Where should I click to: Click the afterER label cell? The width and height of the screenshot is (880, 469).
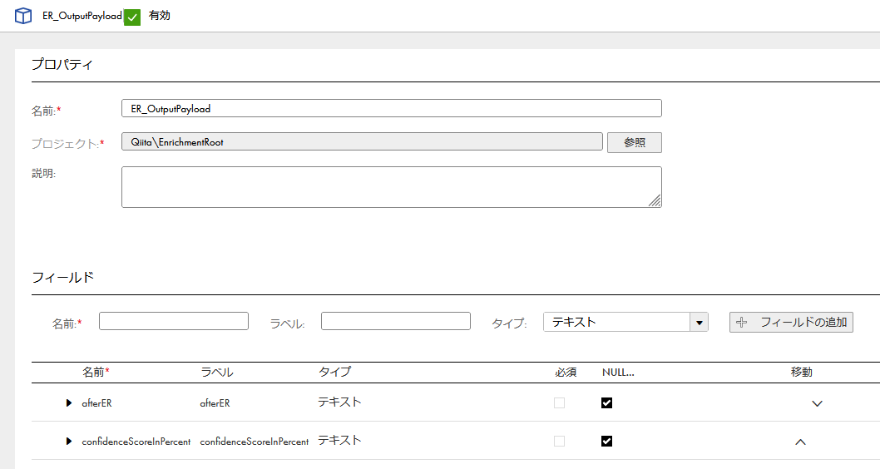[215, 402]
